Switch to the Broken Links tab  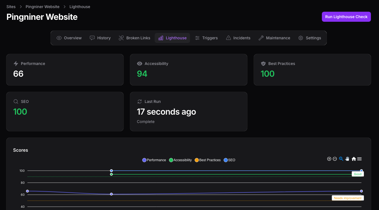coord(134,38)
